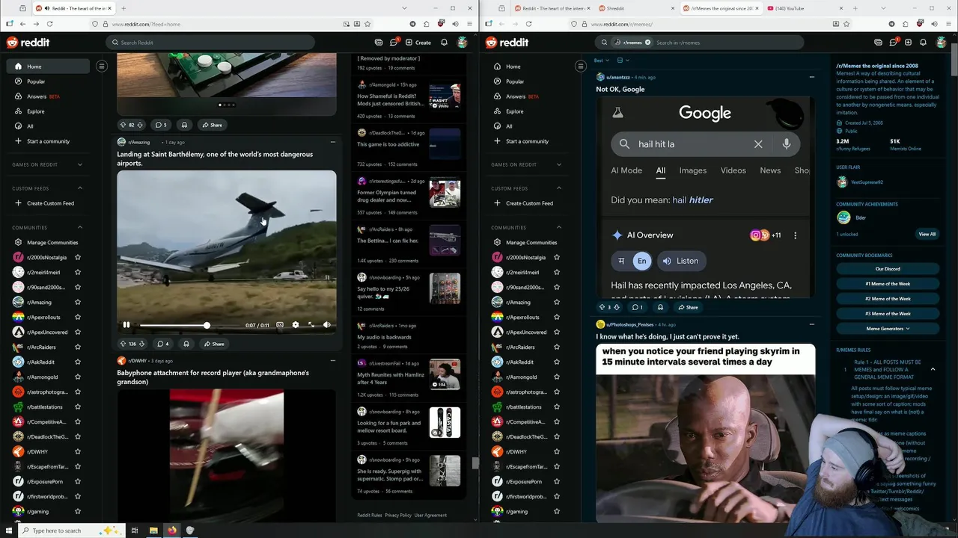Open overflow menu of r/Amazing landing post
Image resolution: width=958 pixels, height=538 pixels.
(333, 142)
